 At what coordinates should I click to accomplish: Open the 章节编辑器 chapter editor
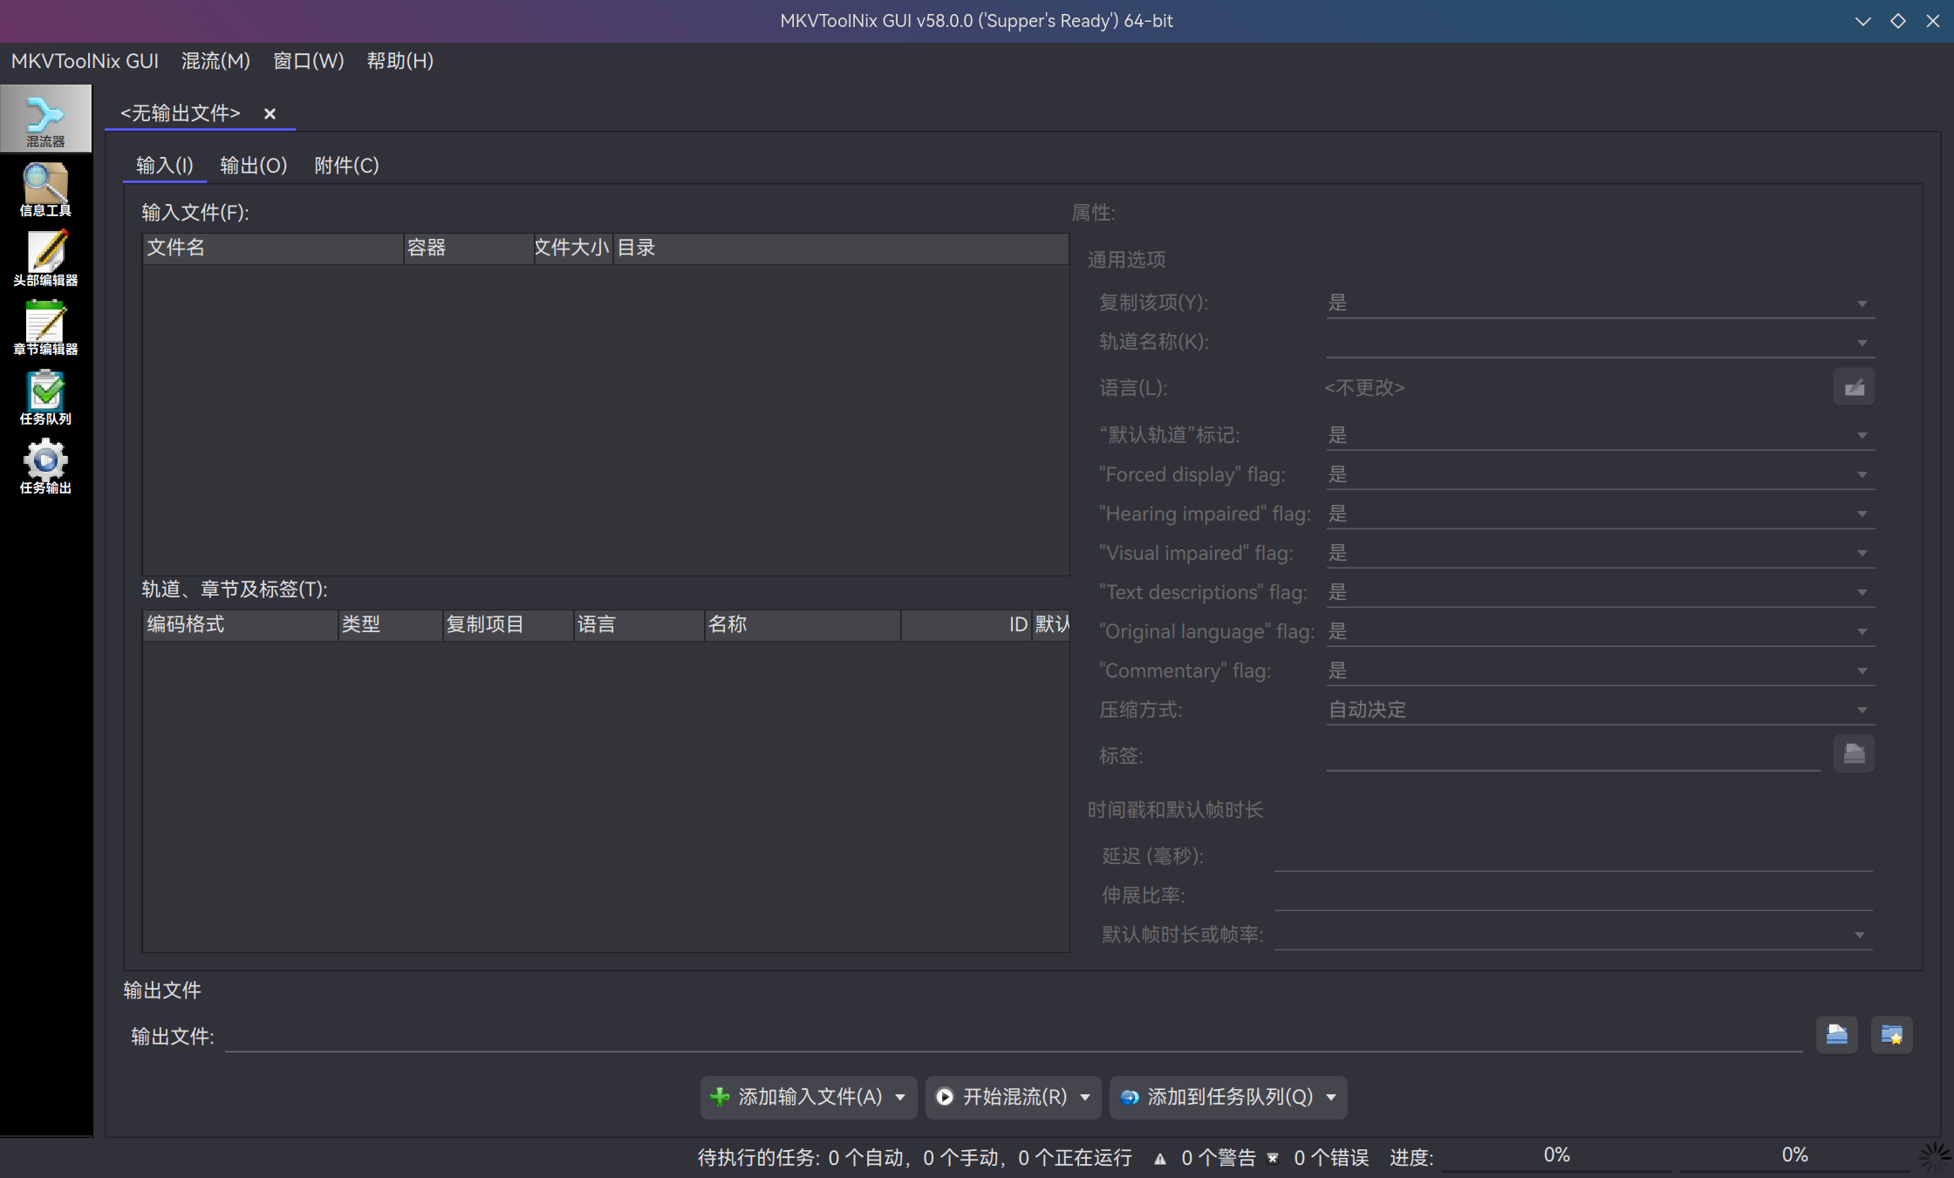pos(46,327)
